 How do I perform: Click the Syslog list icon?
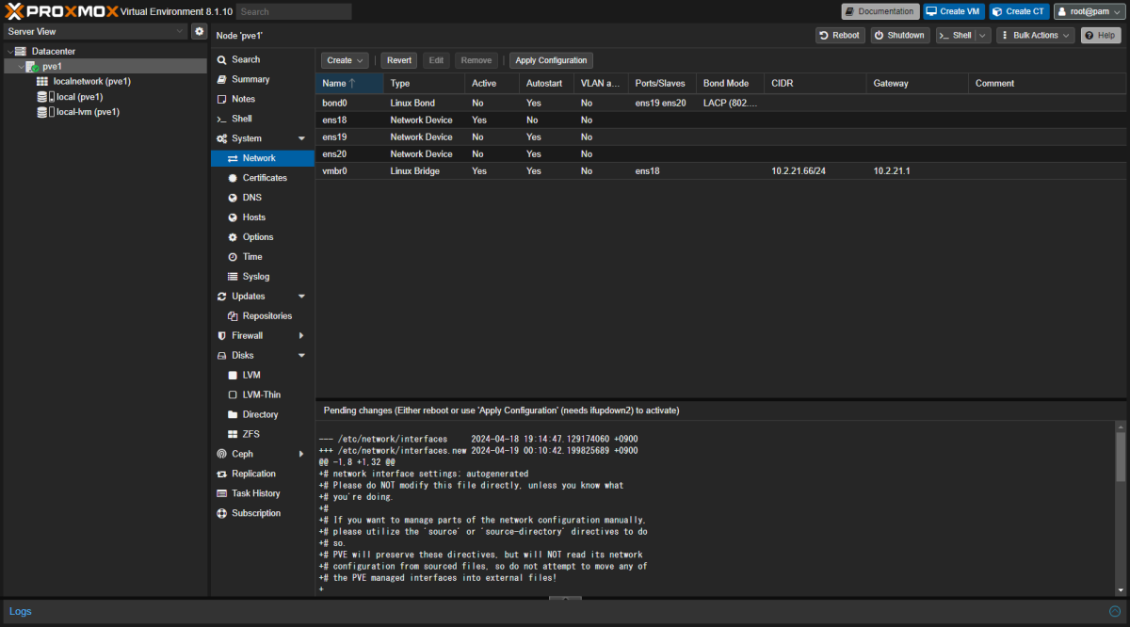coord(233,277)
